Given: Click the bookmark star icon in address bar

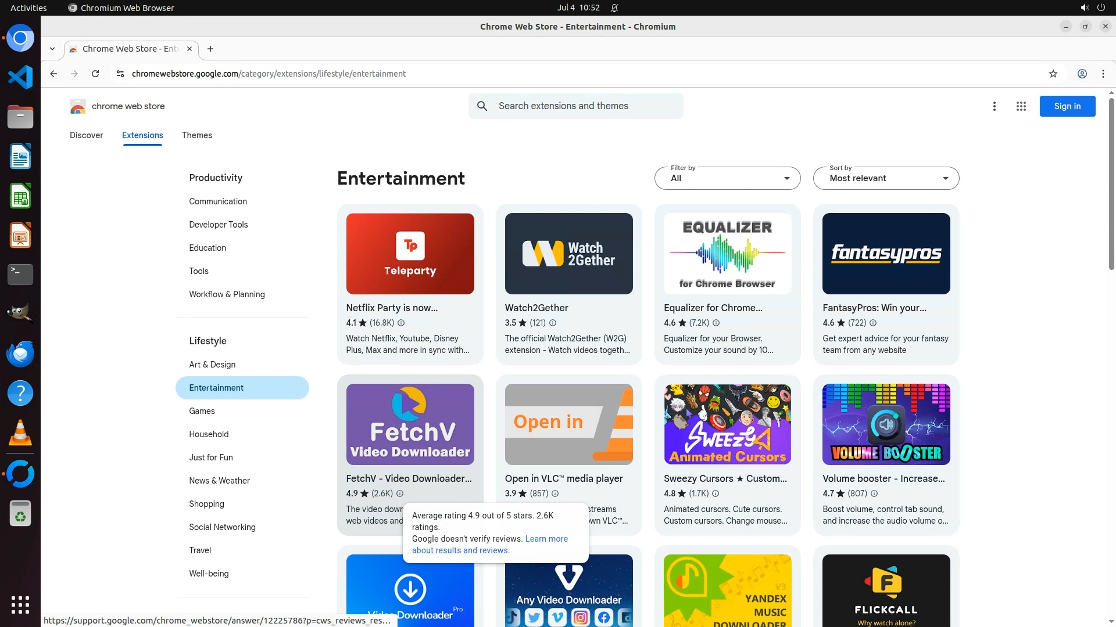Looking at the screenshot, I should click(1053, 74).
